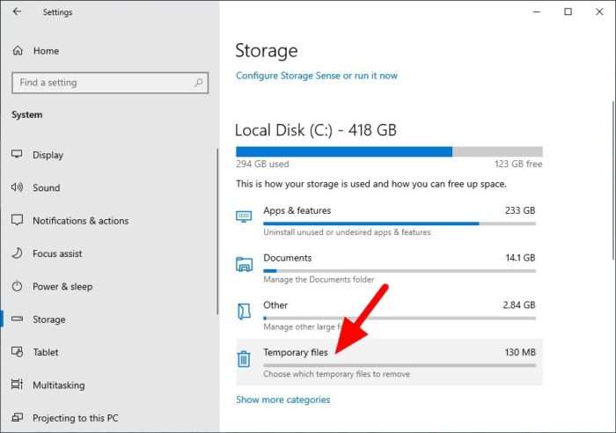Screen dimensions: 616x433
Task: Open Power & sleep power icon
Action: pos(17,286)
